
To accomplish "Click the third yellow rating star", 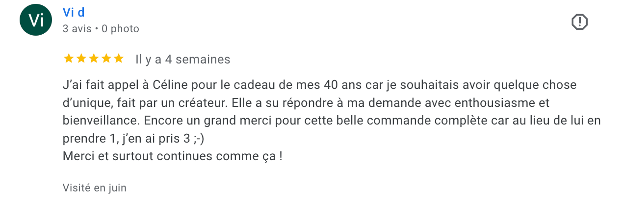I will coord(93,59).
